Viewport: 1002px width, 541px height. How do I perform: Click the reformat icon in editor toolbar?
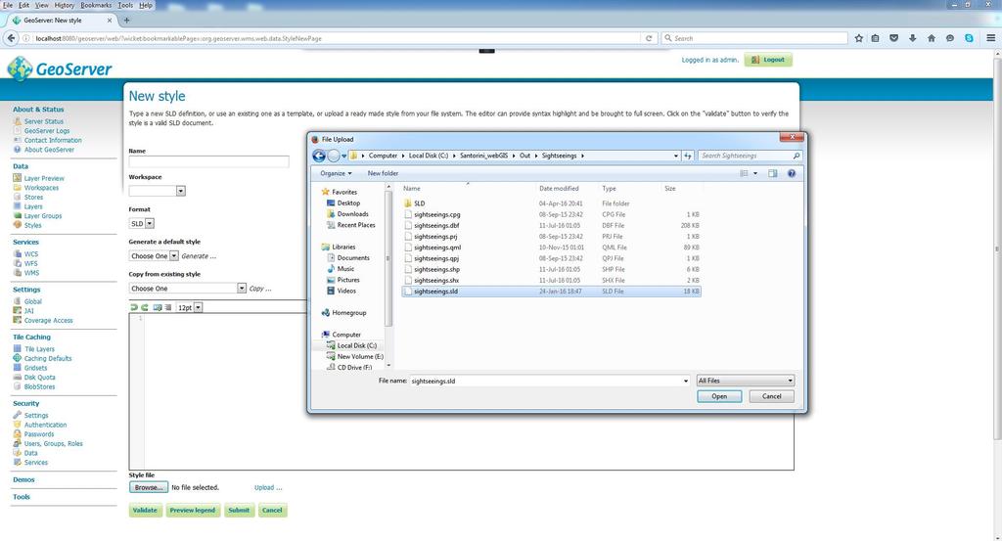point(168,307)
